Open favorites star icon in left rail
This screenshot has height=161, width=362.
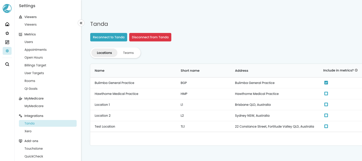coord(7,33)
